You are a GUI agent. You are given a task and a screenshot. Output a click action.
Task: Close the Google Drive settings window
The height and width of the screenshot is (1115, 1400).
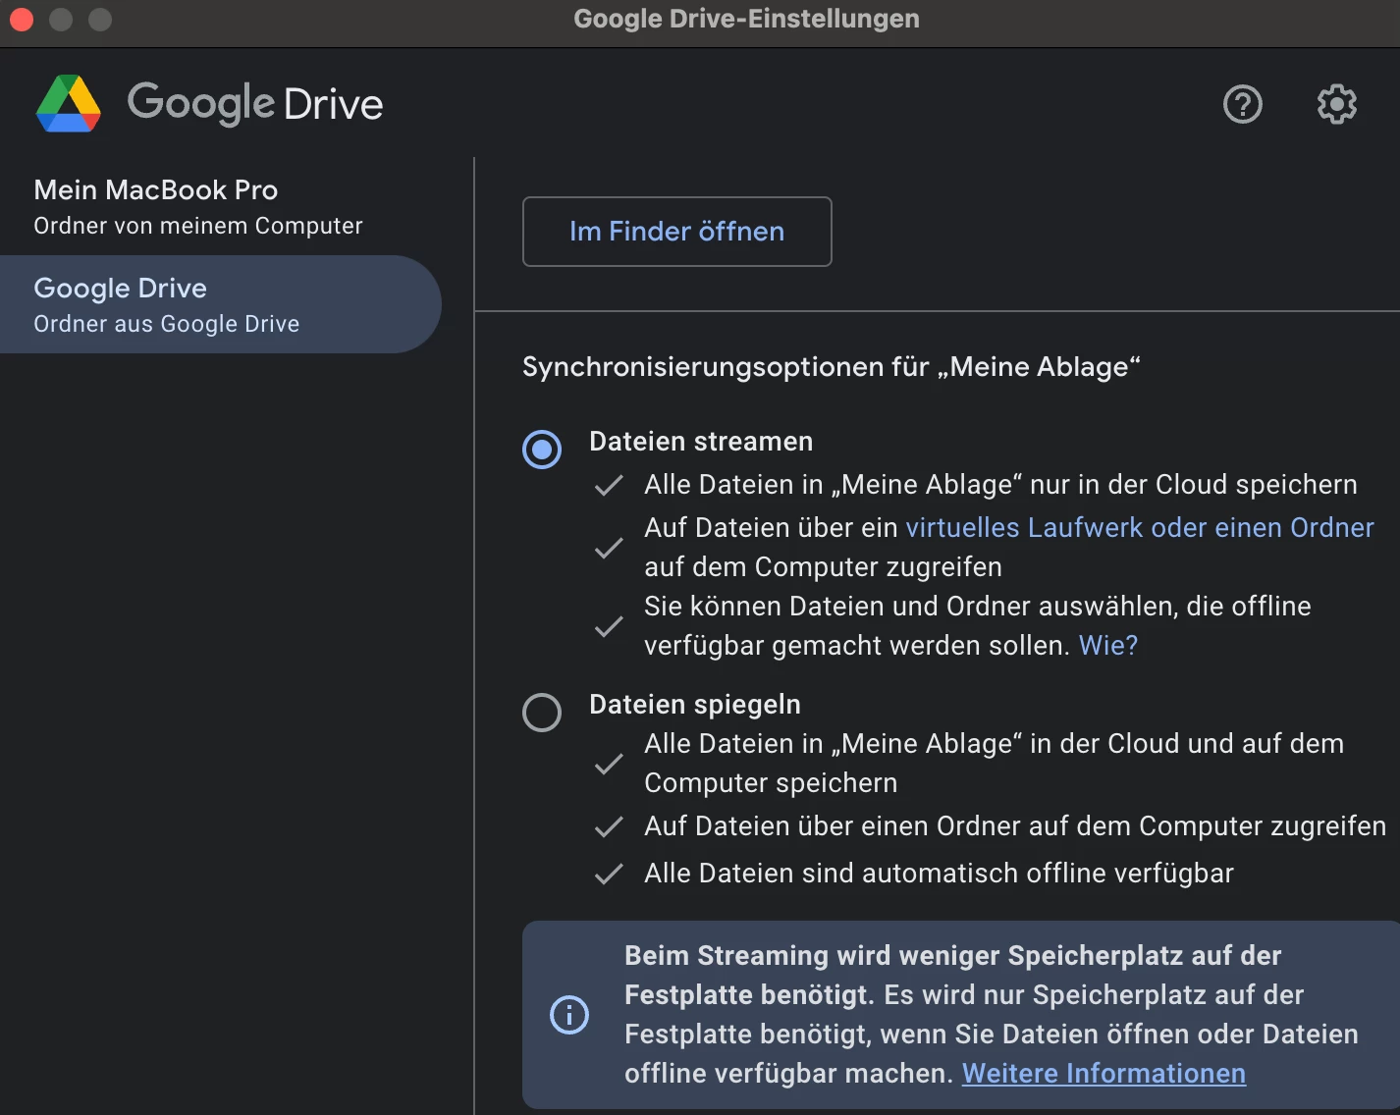click(x=22, y=19)
